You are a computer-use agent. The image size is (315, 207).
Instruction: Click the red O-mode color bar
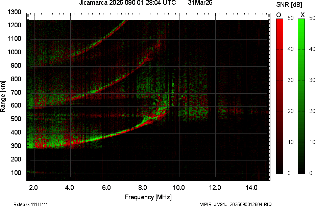pyautogui.click(x=280, y=96)
